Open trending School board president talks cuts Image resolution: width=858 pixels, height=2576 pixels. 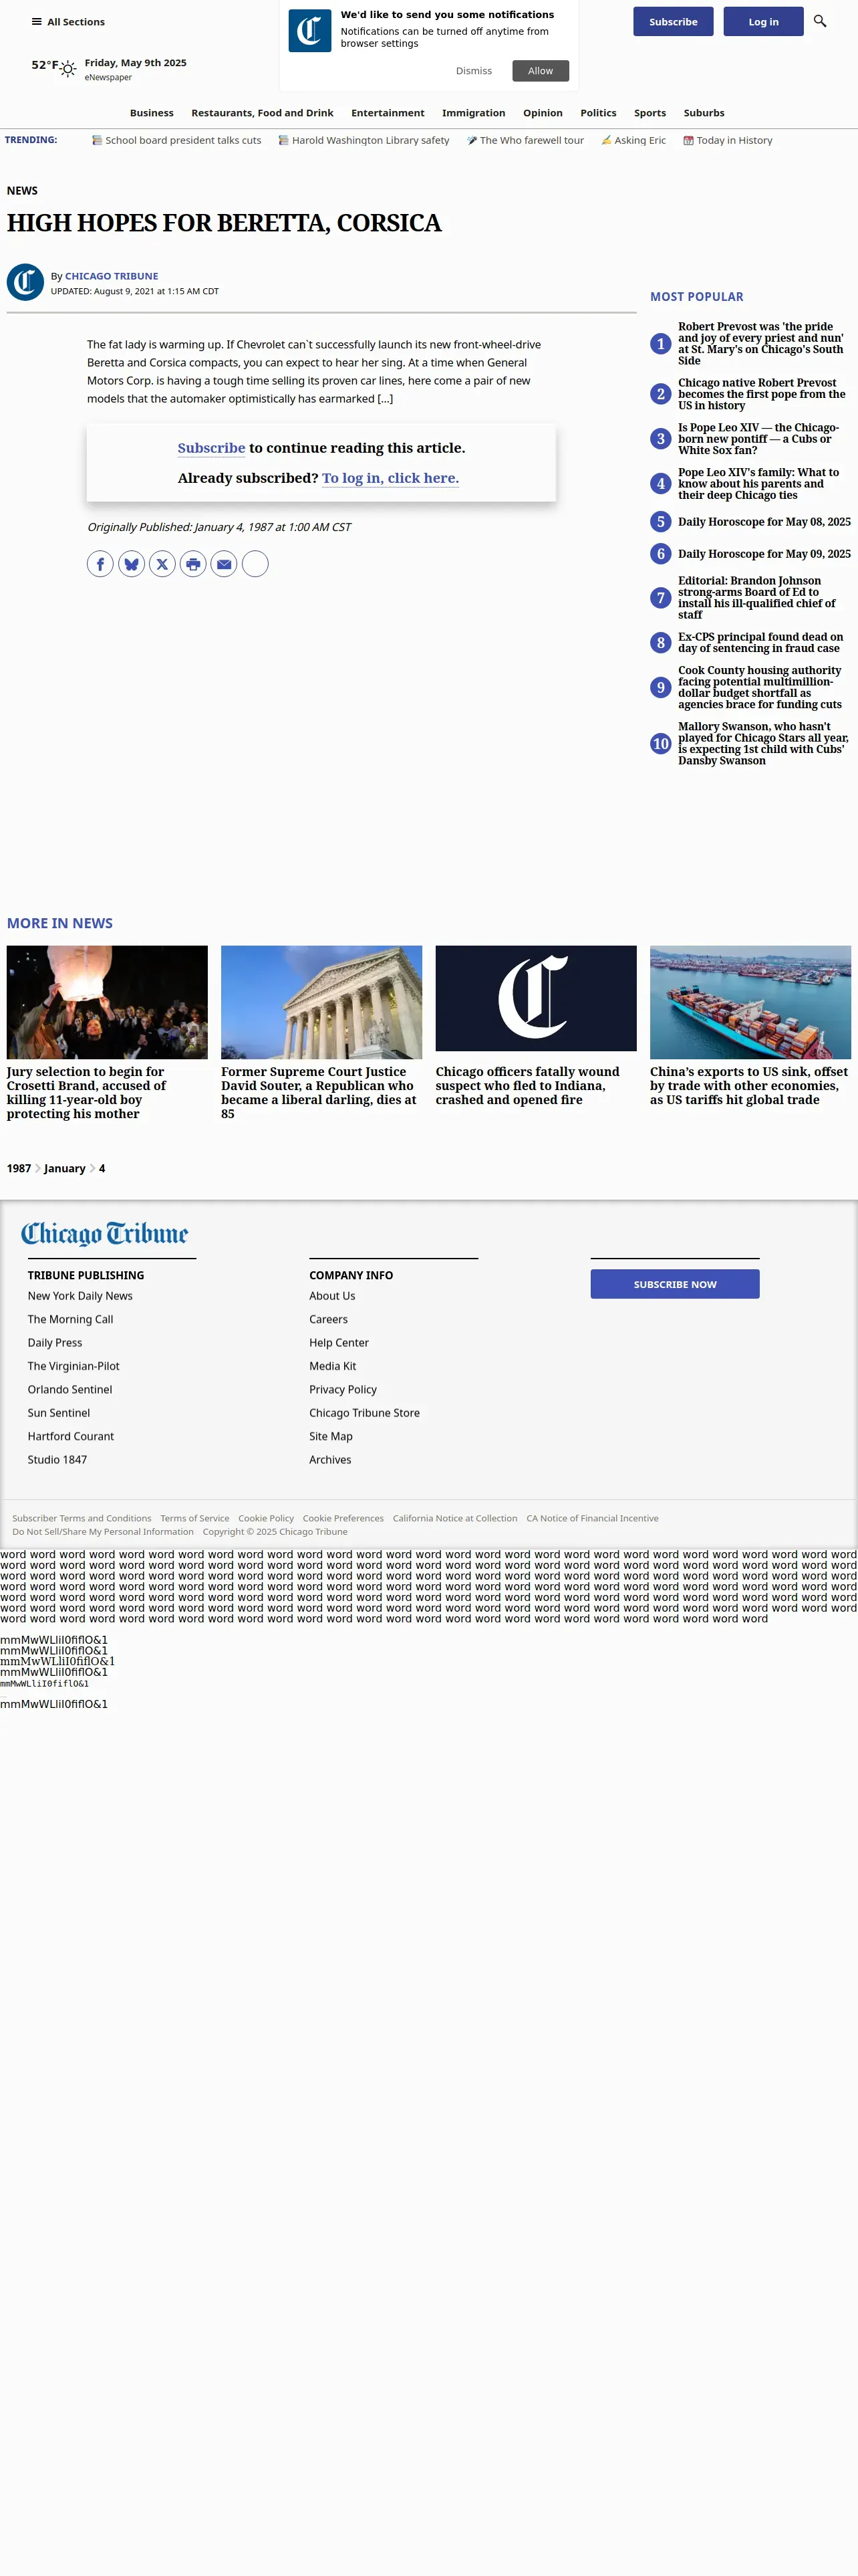click(177, 141)
